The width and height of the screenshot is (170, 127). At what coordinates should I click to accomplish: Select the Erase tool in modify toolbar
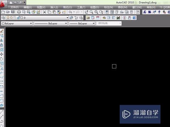[x=2, y=31]
